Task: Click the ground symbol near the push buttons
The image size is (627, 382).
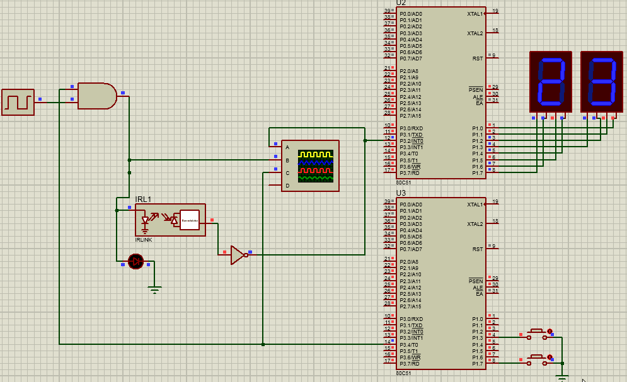Action: (562, 377)
